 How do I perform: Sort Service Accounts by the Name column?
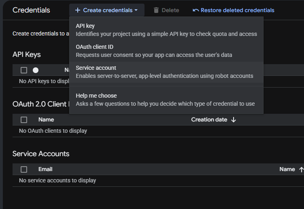(287, 169)
